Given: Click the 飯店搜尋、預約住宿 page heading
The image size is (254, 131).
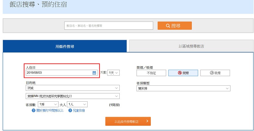Looking at the screenshot, I should (x=38, y=5).
